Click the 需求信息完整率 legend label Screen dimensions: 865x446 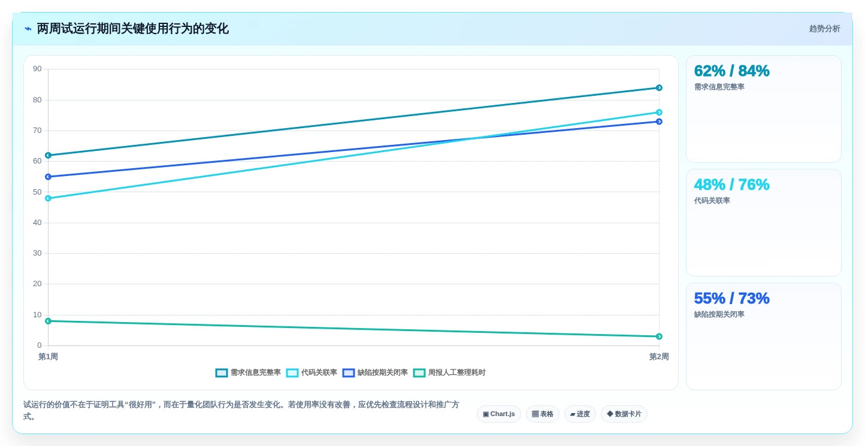click(x=256, y=372)
